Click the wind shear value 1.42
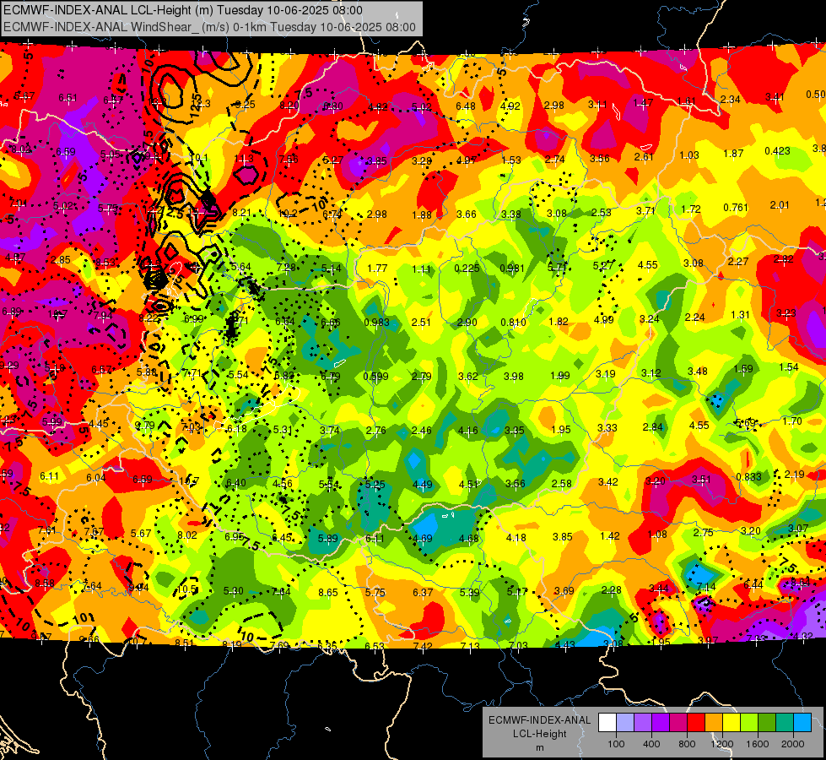Image resolution: width=826 pixels, height=760 pixels. point(609,536)
